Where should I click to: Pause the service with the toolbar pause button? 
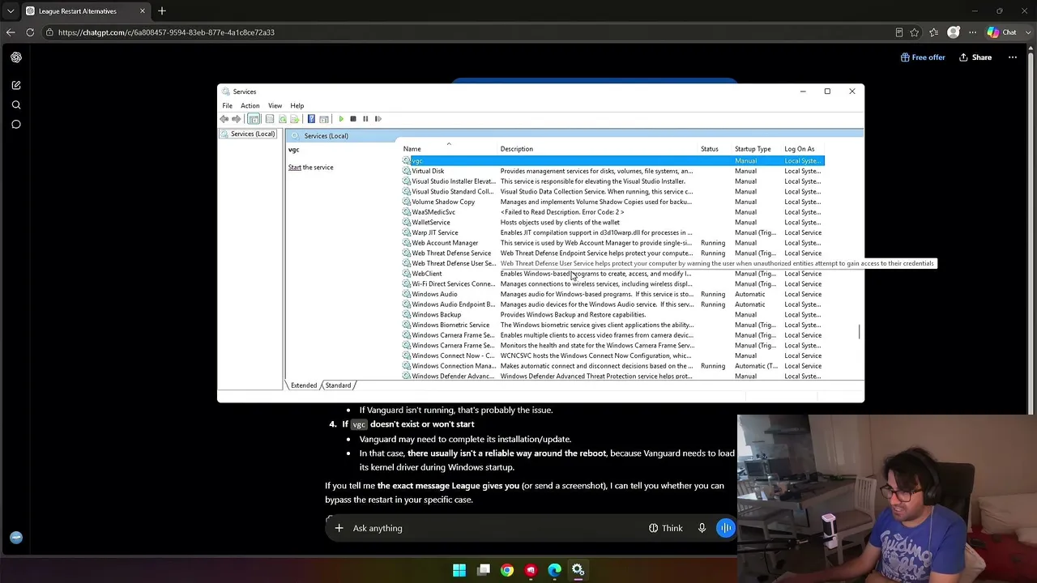(x=365, y=119)
